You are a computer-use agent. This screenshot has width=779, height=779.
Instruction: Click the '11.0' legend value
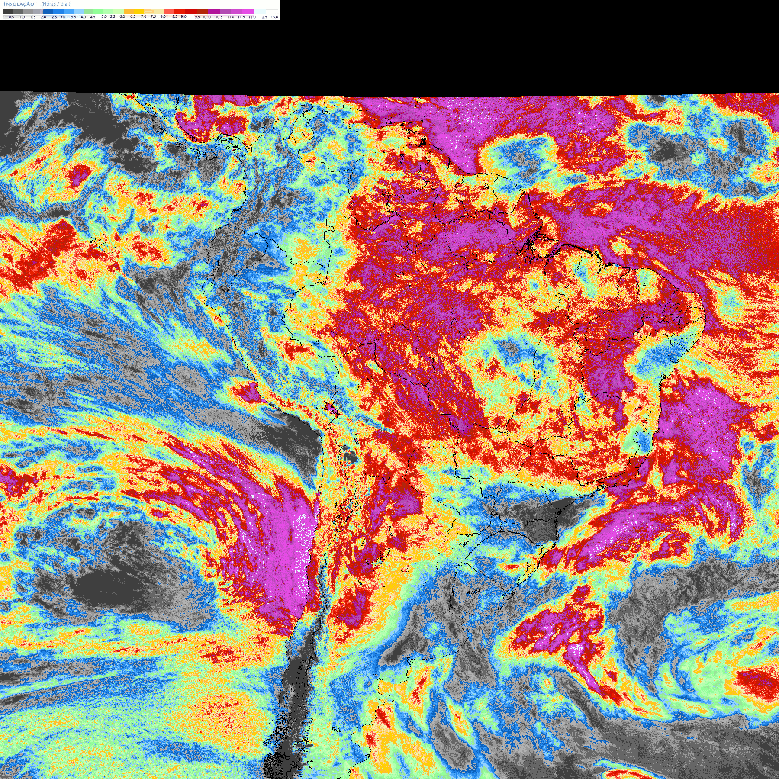coord(231,17)
